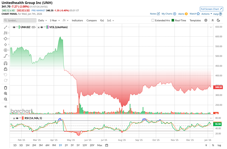Toggle visibility eye of UNH.BZ series
This screenshot has height=149, width=227.
click(x=14, y=27)
